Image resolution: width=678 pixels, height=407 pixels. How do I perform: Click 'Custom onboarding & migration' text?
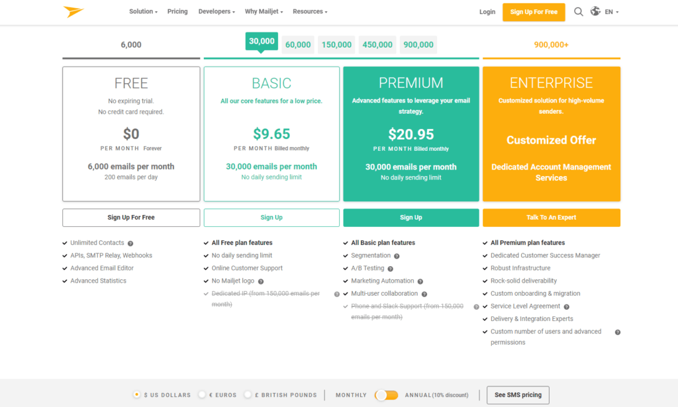[x=535, y=293]
